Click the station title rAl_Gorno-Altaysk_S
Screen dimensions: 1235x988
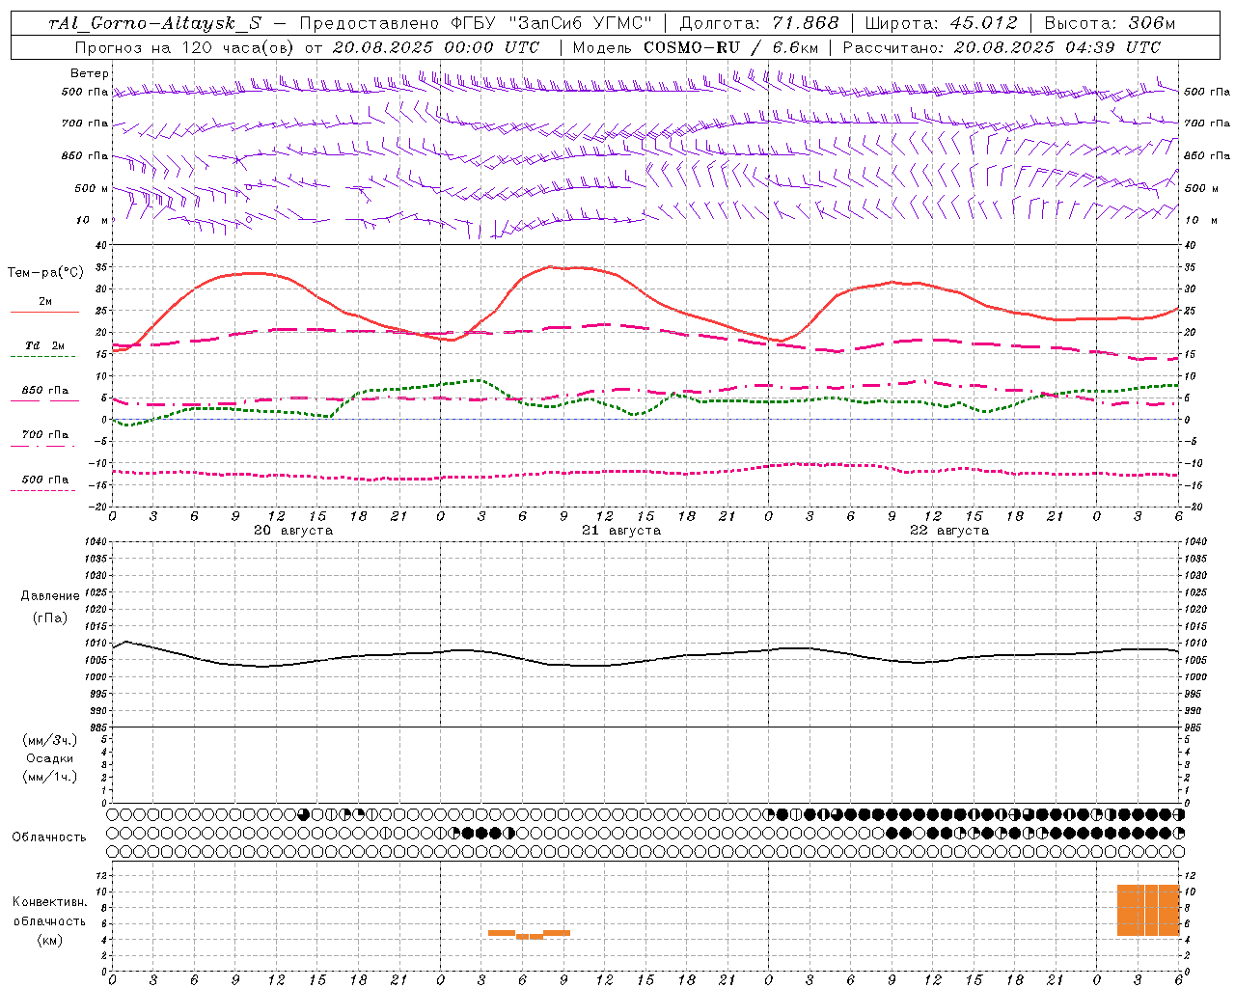(x=154, y=23)
